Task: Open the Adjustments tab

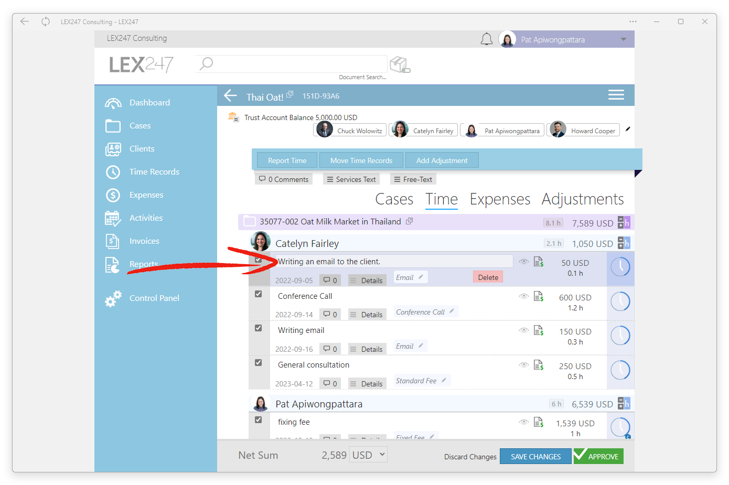Action: pyautogui.click(x=583, y=199)
